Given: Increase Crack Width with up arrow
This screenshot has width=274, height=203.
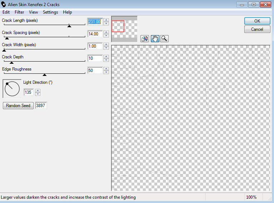Looking at the screenshot, I should tap(106, 44).
